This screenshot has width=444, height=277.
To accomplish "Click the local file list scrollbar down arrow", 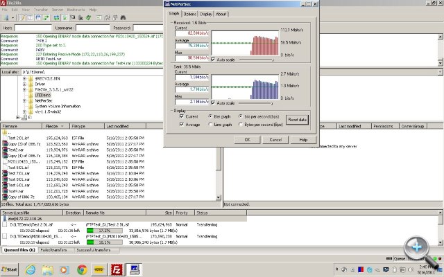I will 219,197.
